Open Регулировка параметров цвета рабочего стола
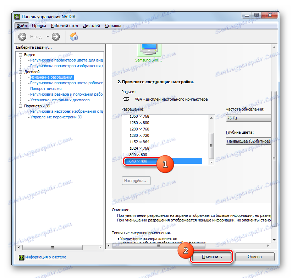The image size is (292, 278). pyautogui.click(x=66, y=83)
